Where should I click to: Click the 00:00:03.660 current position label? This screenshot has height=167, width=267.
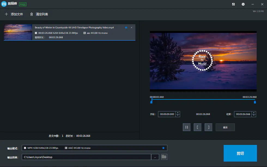coord(157,97)
